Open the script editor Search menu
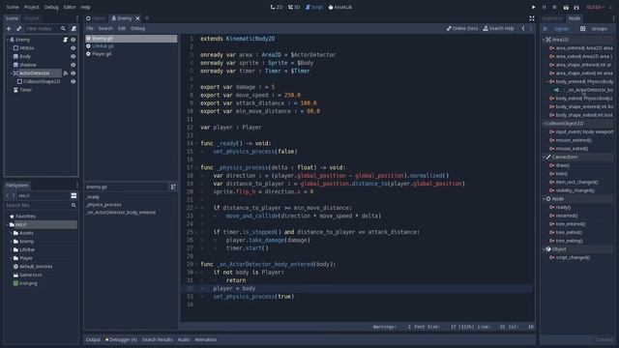This screenshot has height=348, width=619. 105,28
